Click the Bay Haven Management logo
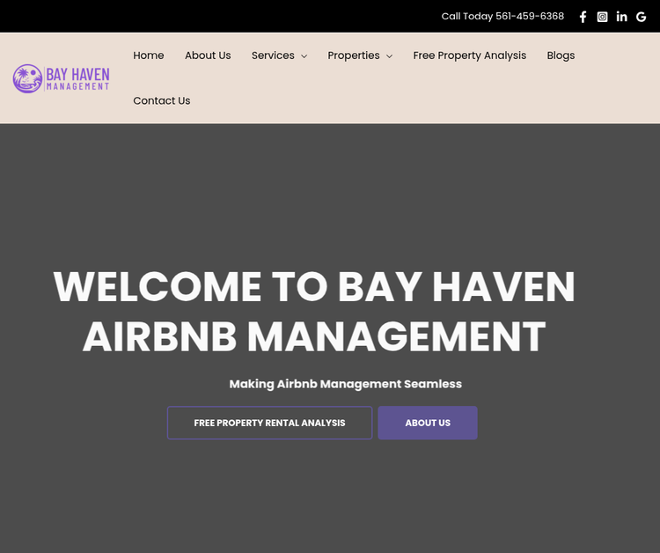Screen dimensions: 660x553 click(x=62, y=78)
